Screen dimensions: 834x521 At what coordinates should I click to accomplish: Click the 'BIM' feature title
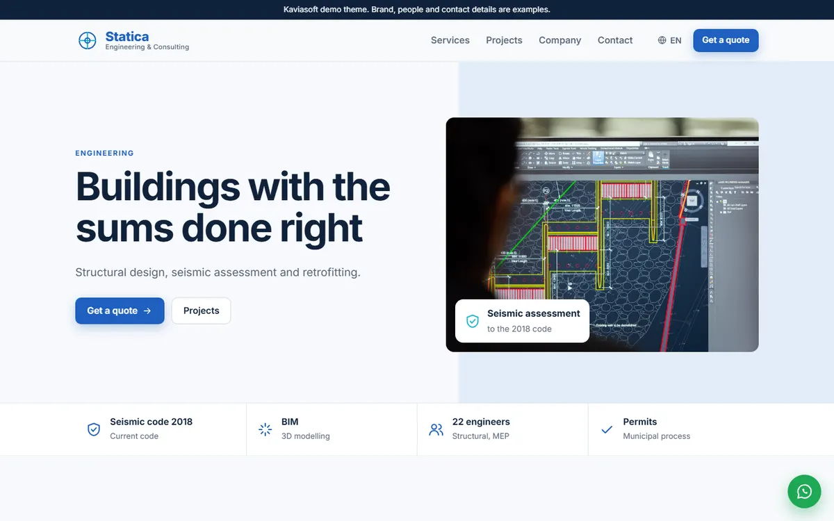click(x=290, y=422)
